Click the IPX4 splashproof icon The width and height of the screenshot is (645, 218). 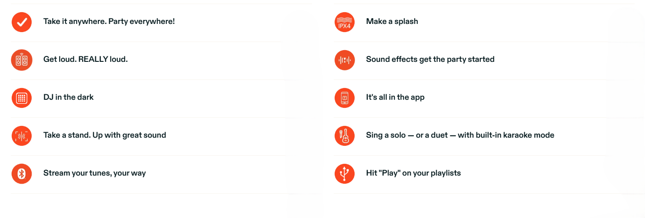345,22
